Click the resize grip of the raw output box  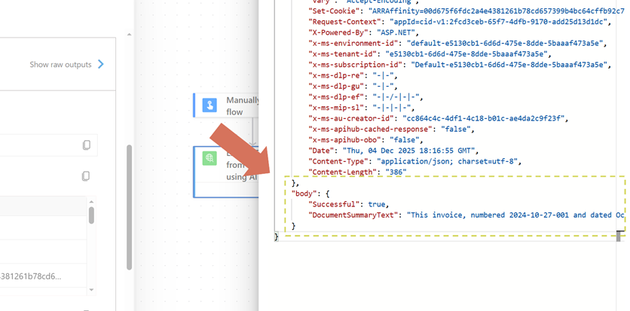pyautogui.click(x=619, y=236)
